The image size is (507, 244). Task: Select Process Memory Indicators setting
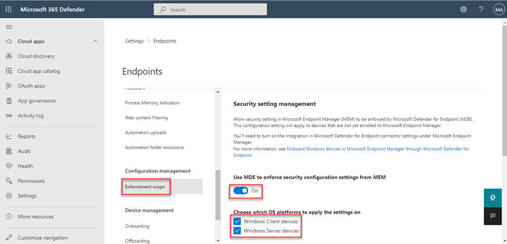tap(153, 103)
